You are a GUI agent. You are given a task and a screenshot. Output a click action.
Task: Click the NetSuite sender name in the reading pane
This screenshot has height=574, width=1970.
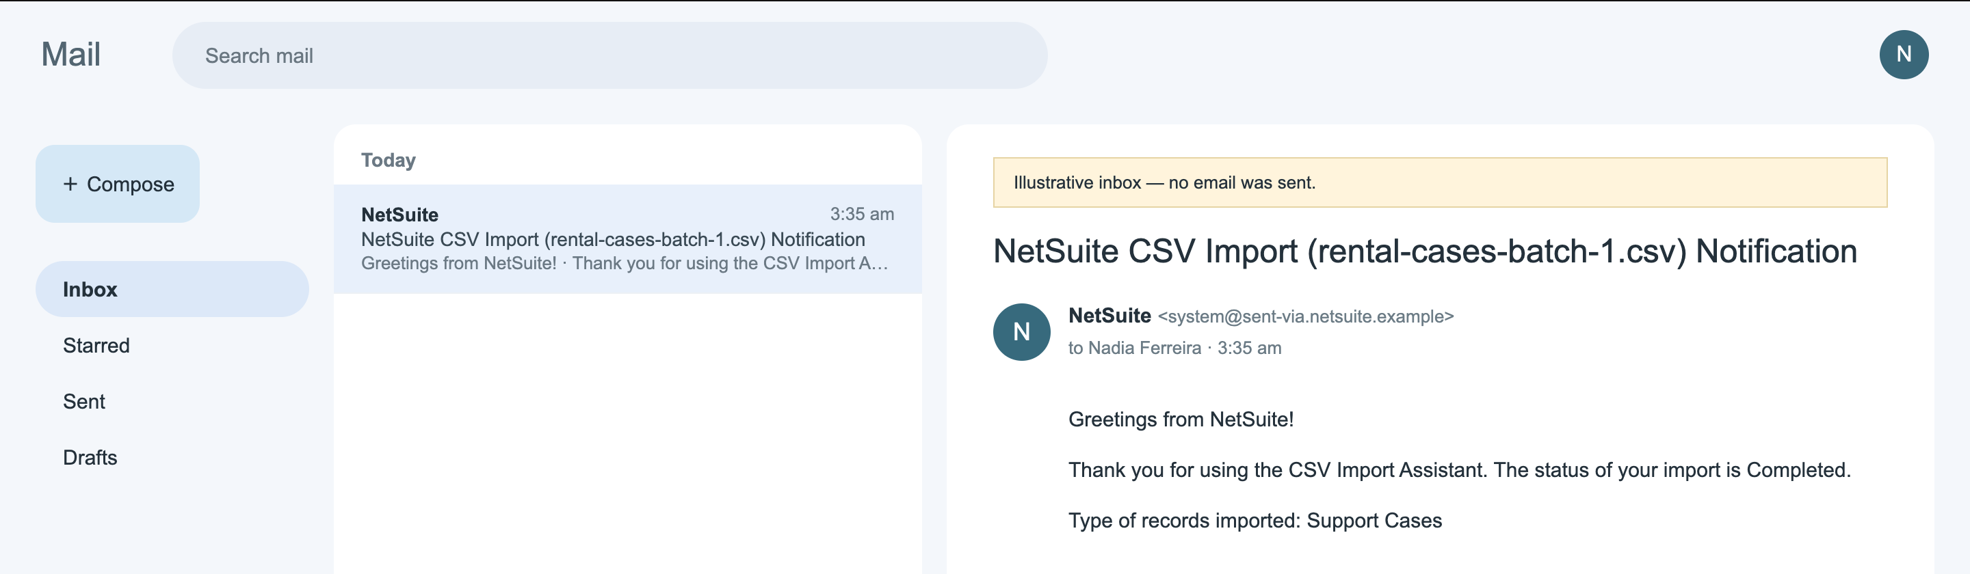[x=1109, y=316]
